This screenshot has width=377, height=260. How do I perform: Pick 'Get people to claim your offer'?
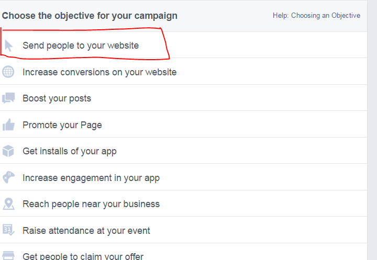[x=183, y=252]
